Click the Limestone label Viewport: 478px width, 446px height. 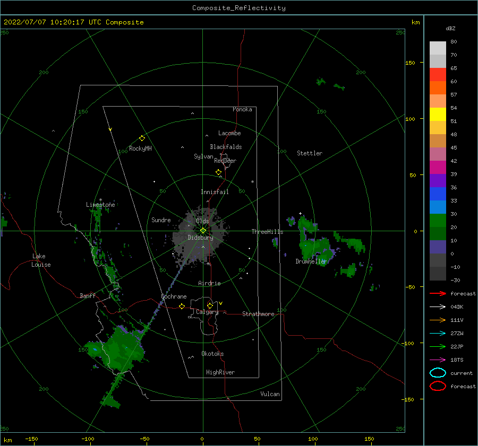(x=100, y=205)
